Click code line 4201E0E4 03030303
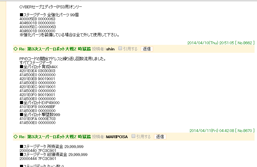 38,71
